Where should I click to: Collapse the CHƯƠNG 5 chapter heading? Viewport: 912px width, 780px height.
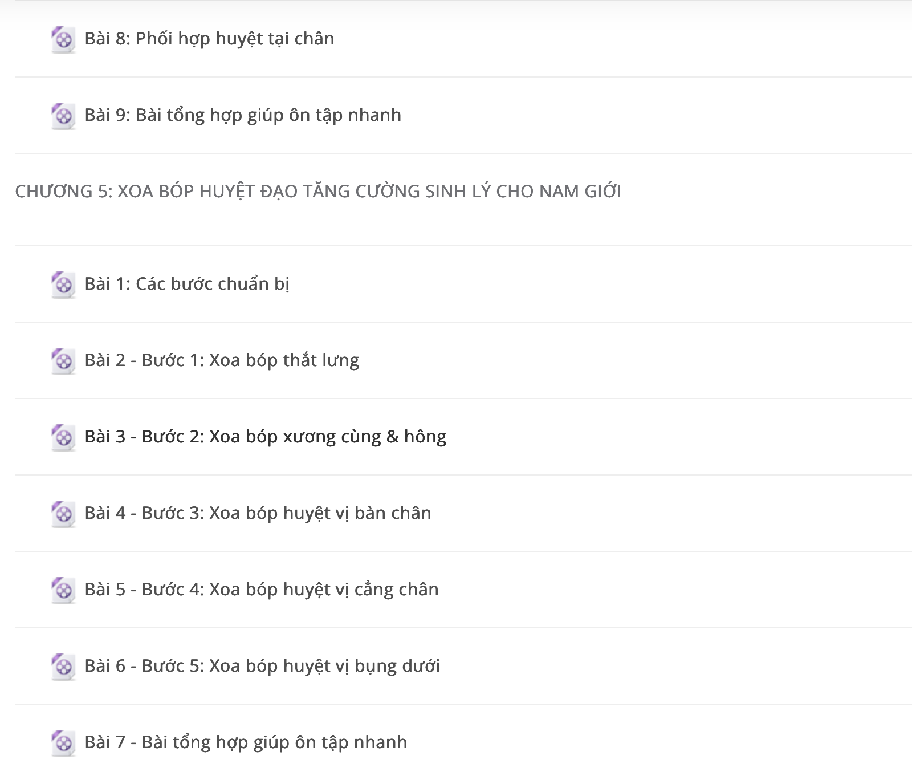tap(318, 191)
